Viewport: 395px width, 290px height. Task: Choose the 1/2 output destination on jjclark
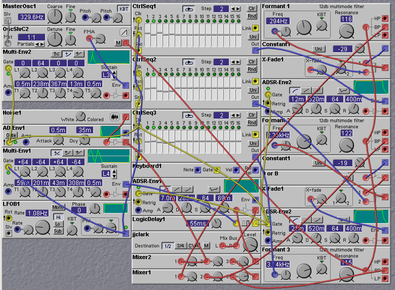click(x=167, y=246)
